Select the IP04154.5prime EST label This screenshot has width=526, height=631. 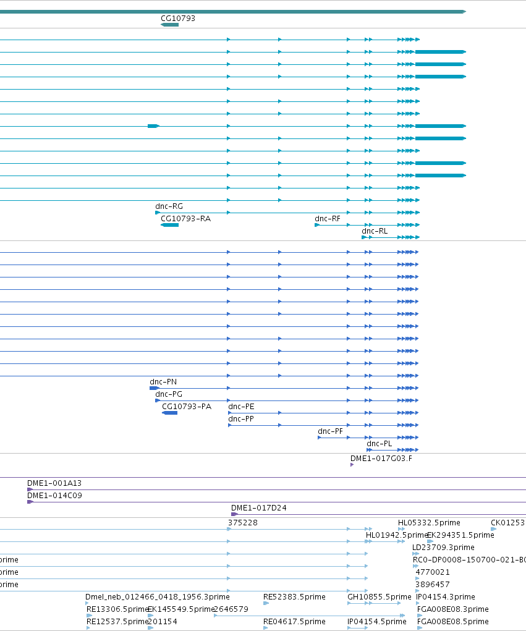377,622
